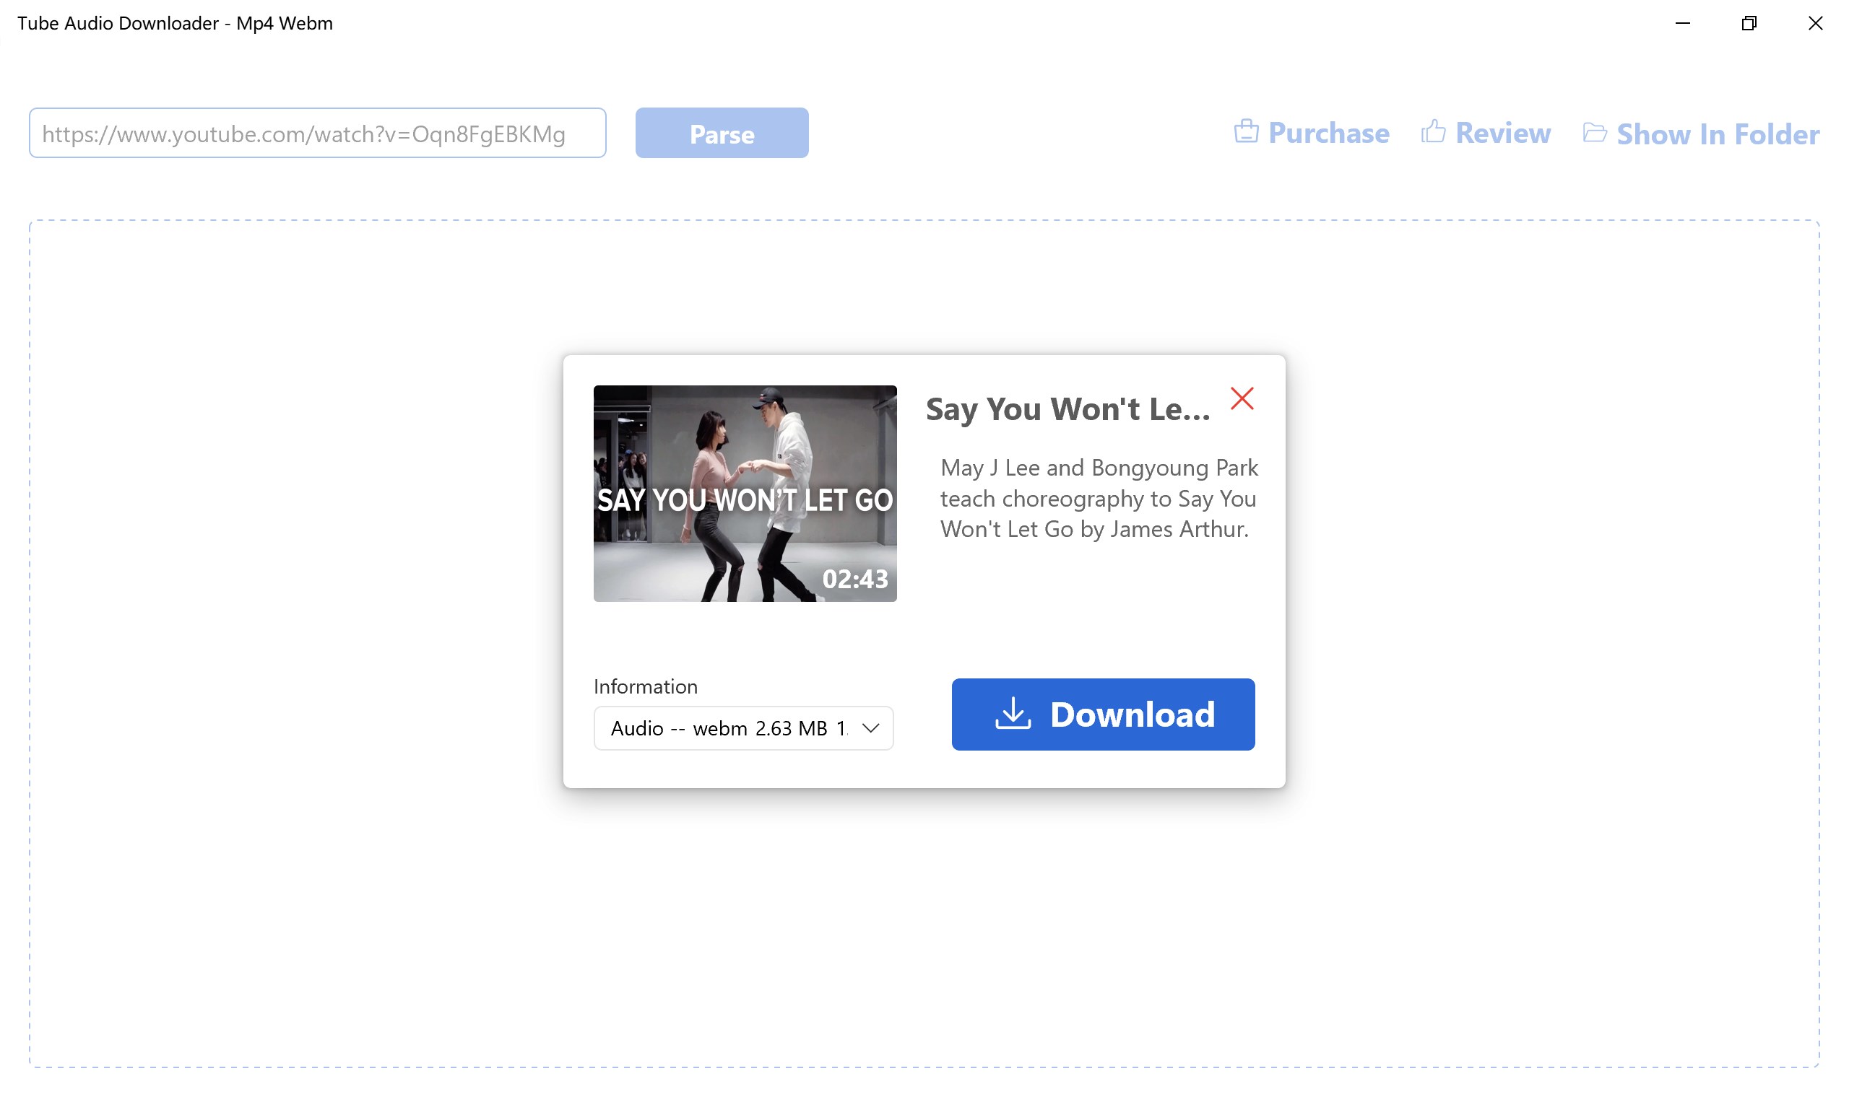Click the May J Lee description text

(x=1098, y=498)
